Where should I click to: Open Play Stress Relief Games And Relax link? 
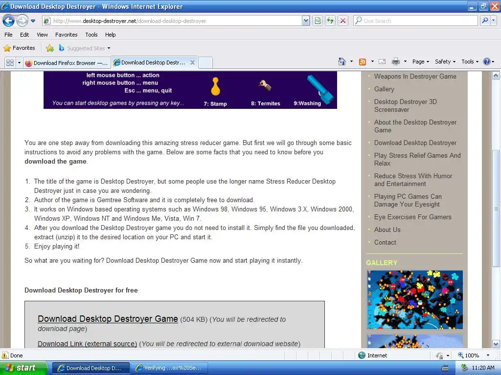tap(417, 160)
